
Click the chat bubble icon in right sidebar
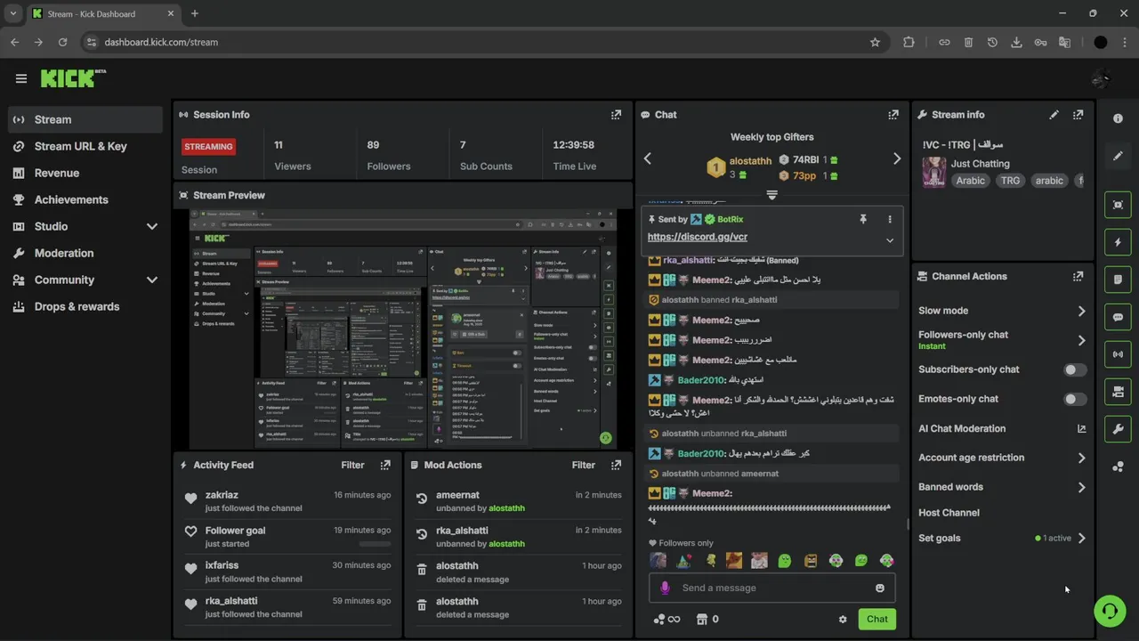[1119, 317]
